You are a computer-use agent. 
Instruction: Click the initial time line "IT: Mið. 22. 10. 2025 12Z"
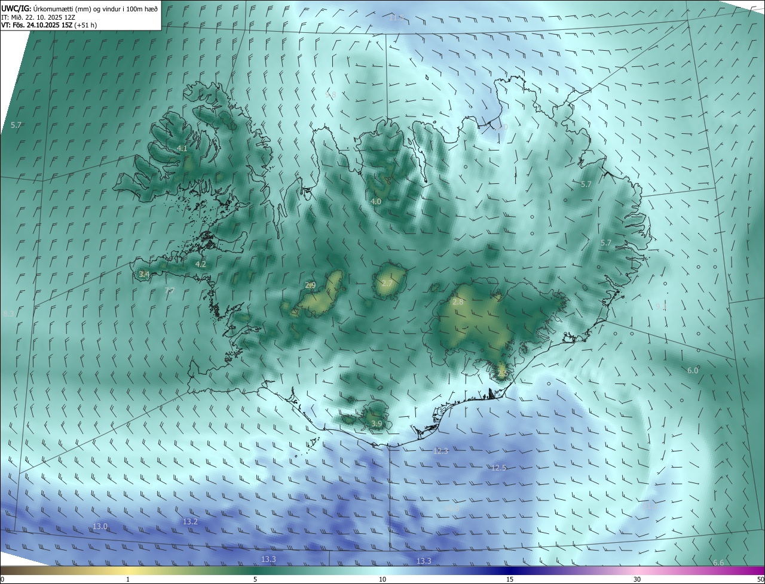(38, 17)
